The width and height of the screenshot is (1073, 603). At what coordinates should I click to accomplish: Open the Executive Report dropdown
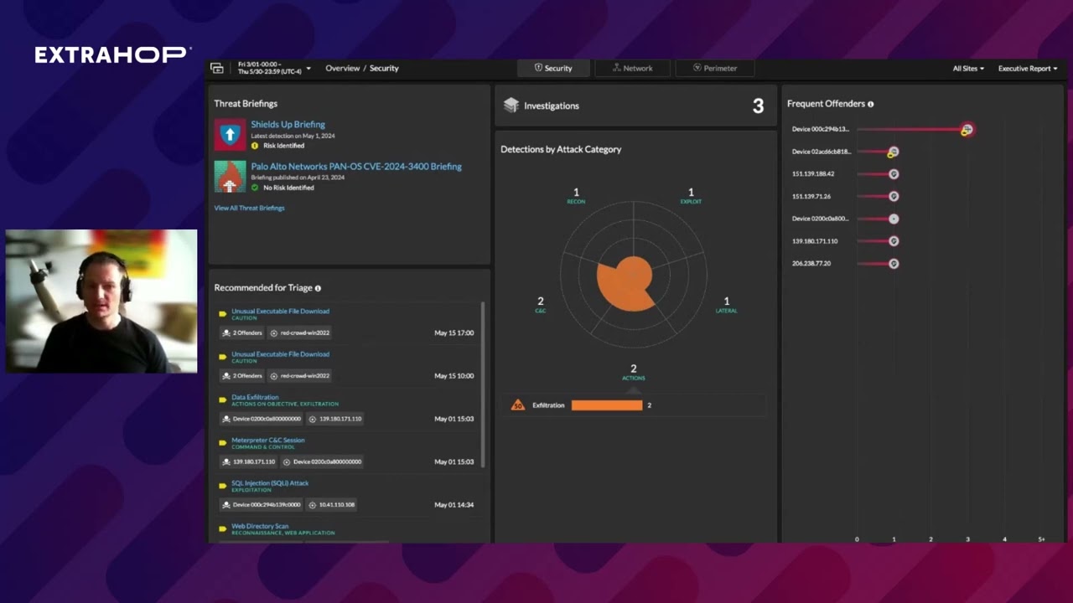point(1028,69)
